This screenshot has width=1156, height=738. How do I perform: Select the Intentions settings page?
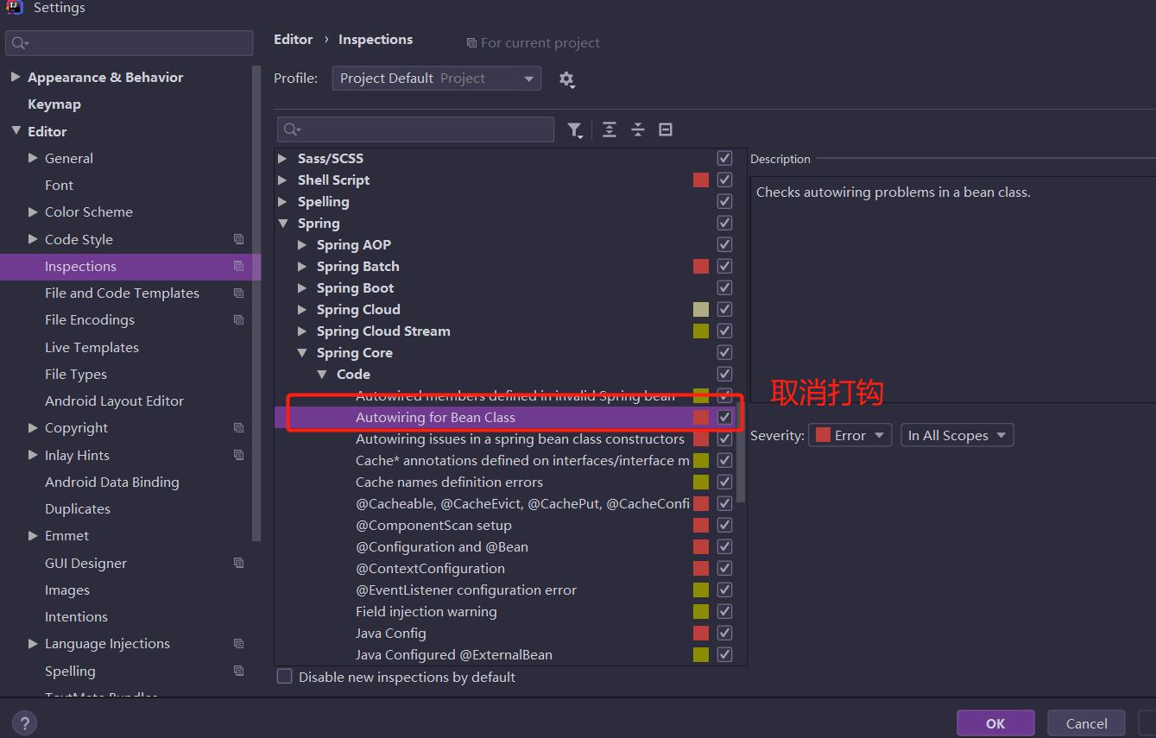pyautogui.click(x=76, y=616)
